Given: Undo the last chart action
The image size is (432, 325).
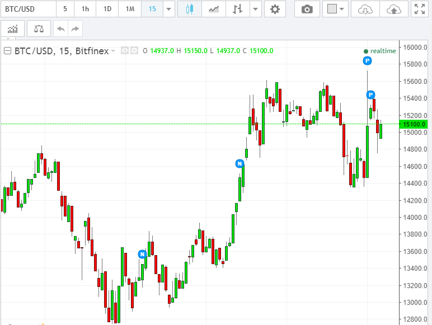Looking at the screenshot, I should point(60,29).
